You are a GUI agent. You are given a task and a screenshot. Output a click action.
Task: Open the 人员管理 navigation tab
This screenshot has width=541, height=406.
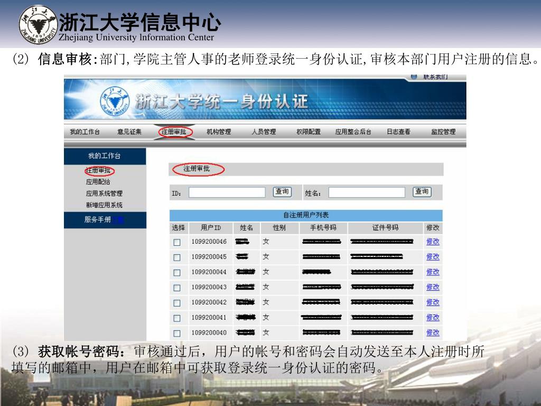[x=264, y=132]
